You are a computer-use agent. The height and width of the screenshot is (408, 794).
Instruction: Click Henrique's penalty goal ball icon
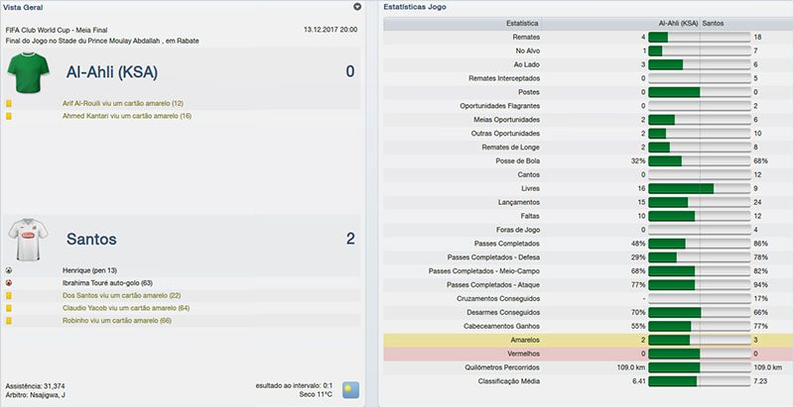tap(9, 269)
